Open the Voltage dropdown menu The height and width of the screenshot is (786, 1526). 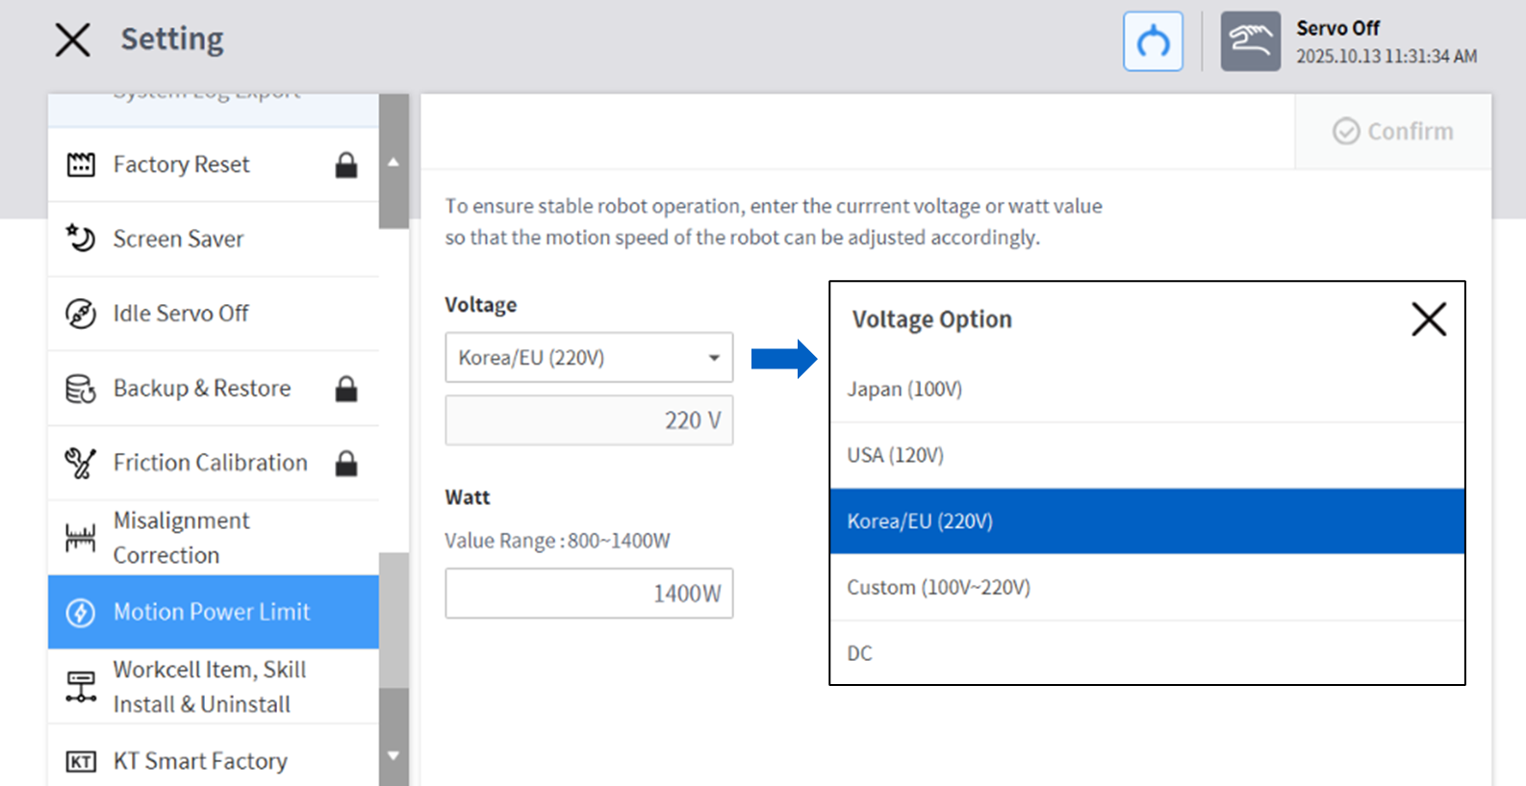[588, 358]
